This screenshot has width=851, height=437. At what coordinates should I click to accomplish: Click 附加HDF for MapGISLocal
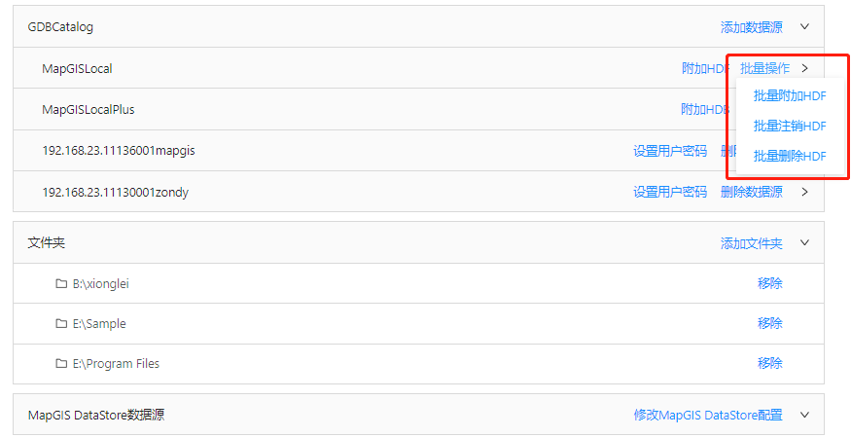pyautogui.click(x=704, y=68)
